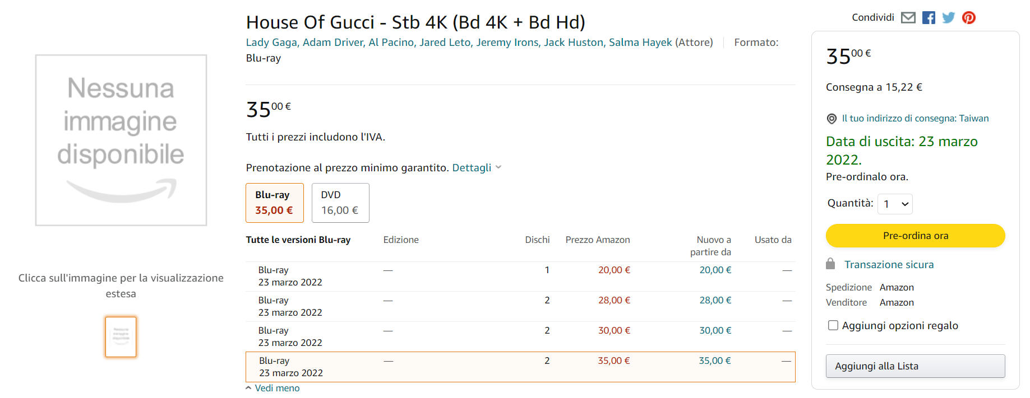Open the Adam Driver actor link
Screen dimensions: 1030x398
[333, 43]
